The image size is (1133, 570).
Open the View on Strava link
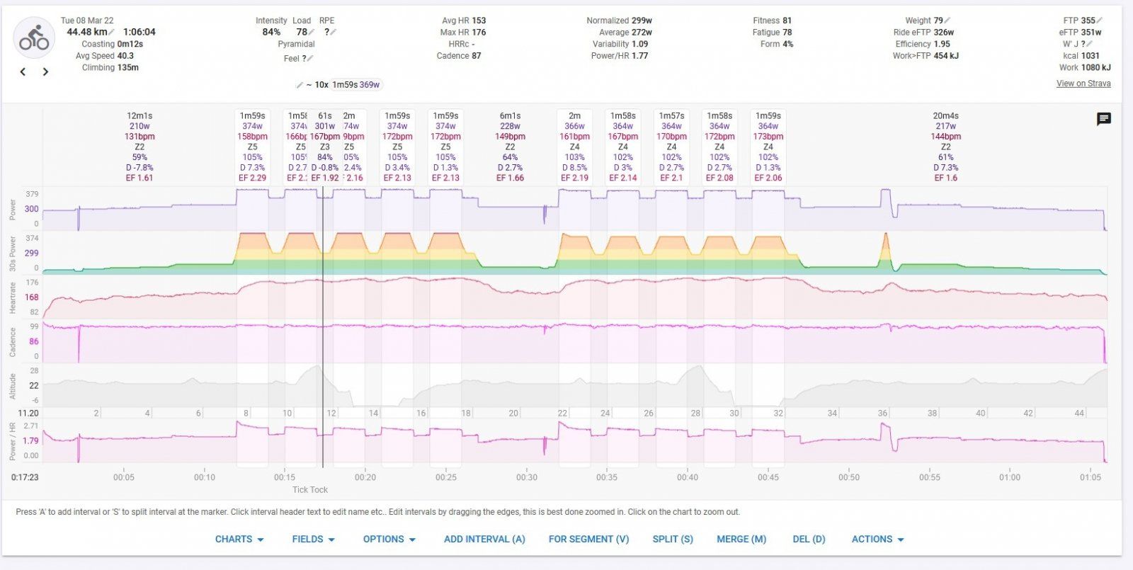pos(1083,84)
